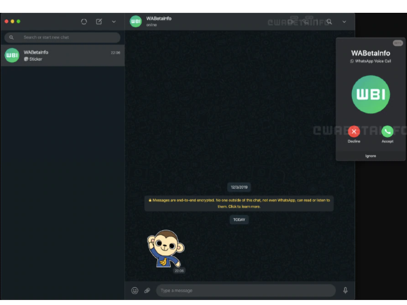Viewport: 407px width, 305px height.
Task: Click the WBI avatar in the chat list
Action: 12,55
